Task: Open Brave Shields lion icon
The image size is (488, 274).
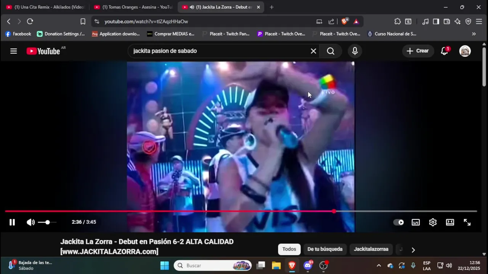Action: pos(344,22)
